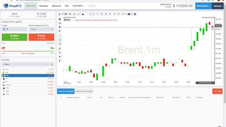Open the Русский language dropdown

78,6
